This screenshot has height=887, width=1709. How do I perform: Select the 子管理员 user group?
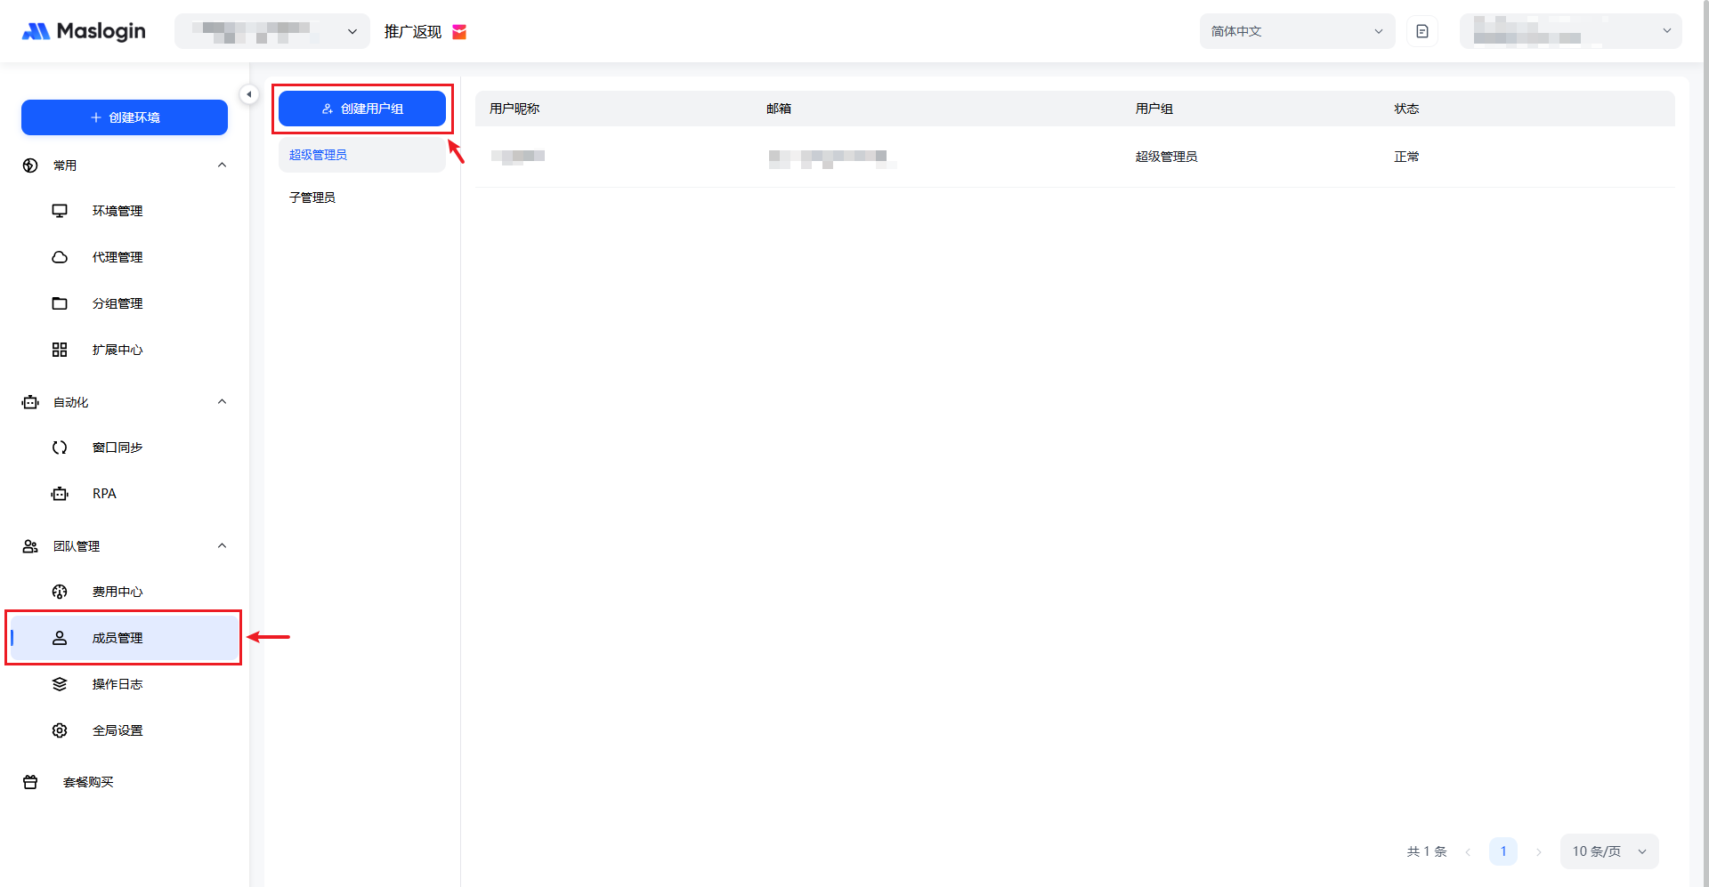tap(312, 198)
